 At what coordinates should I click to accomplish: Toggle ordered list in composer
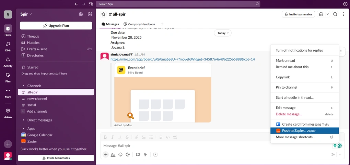[x=144, y=137]
